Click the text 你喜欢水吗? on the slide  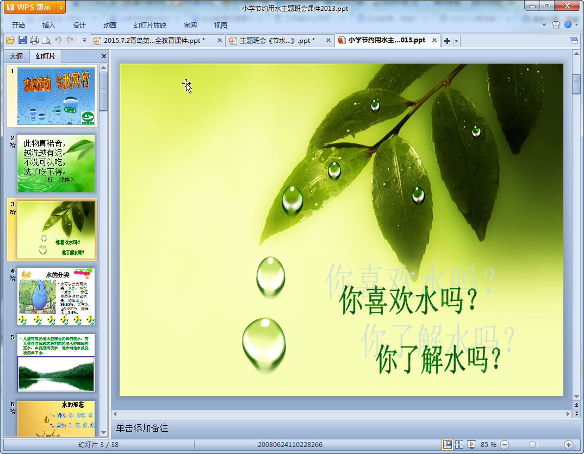[408, 300]
